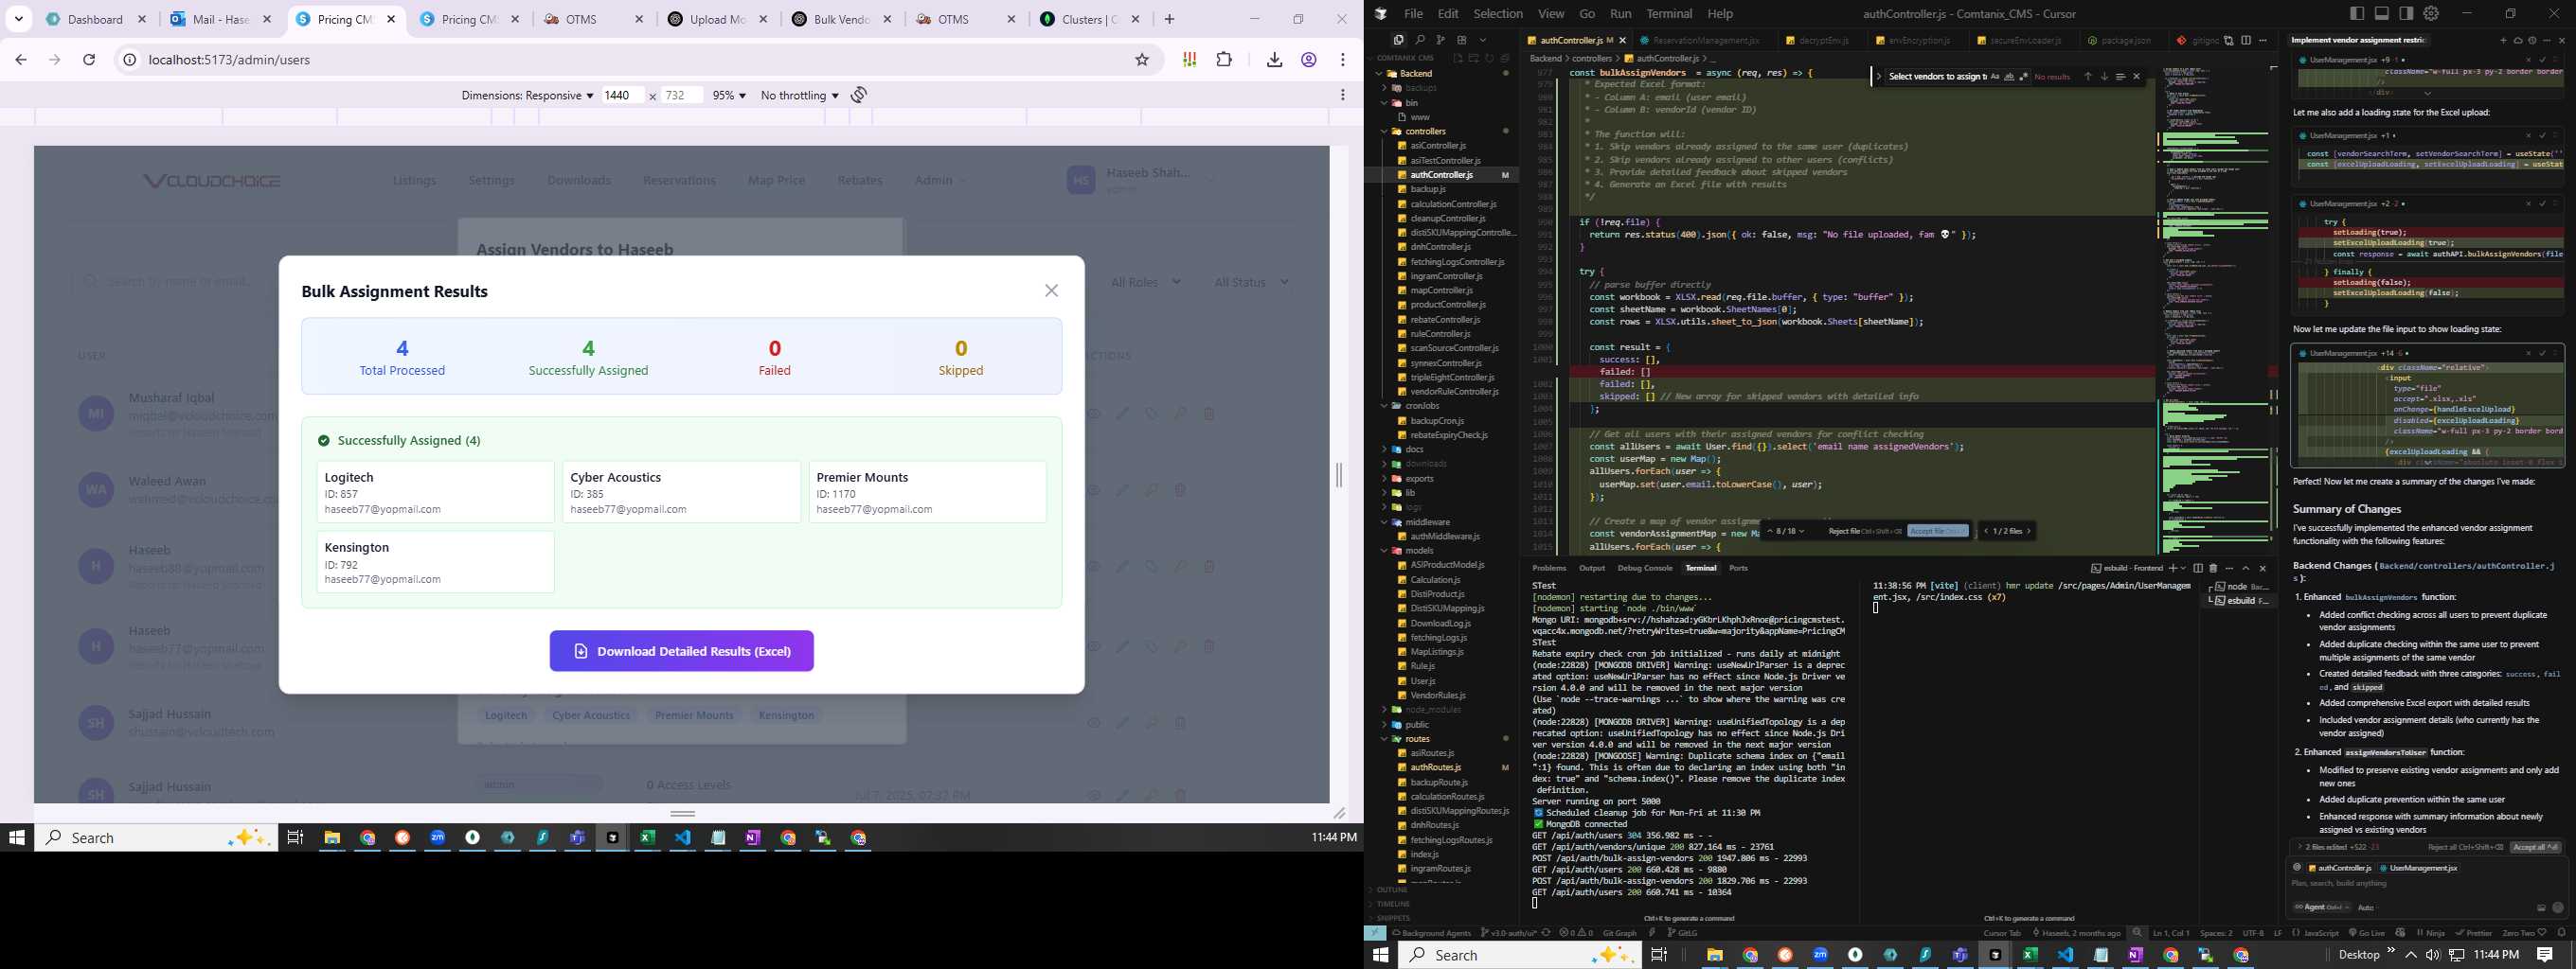Switch to Problems panel tab

pyautogui.click(x=1549, y=569)
